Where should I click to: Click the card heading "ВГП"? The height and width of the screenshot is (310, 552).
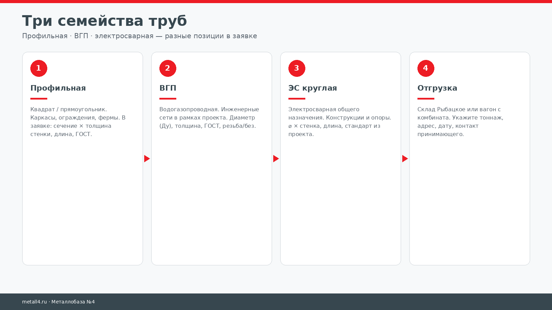[x=168, y=88]
